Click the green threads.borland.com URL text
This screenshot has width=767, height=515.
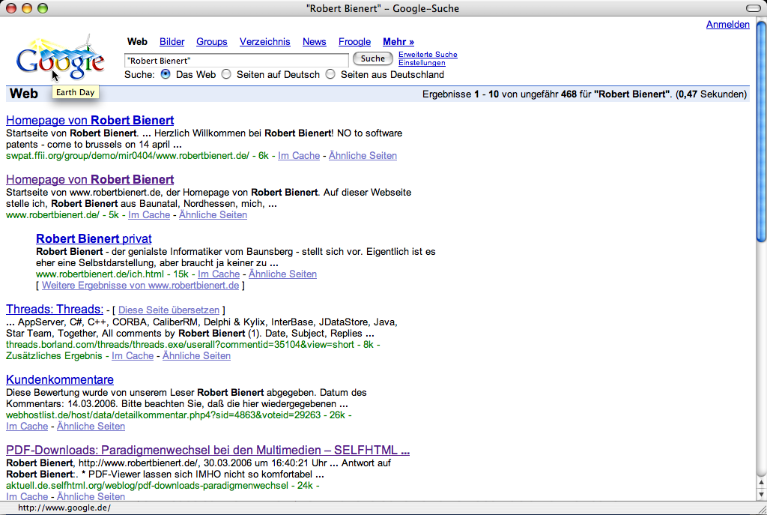[180, 345]
